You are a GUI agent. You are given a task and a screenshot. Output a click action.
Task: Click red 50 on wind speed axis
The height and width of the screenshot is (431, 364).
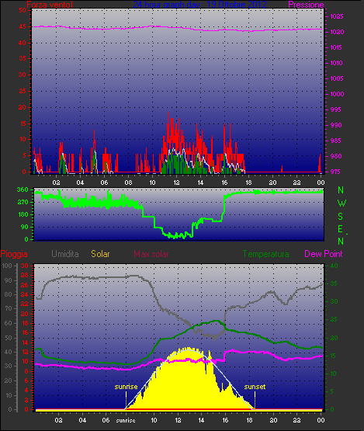point(23,10)
